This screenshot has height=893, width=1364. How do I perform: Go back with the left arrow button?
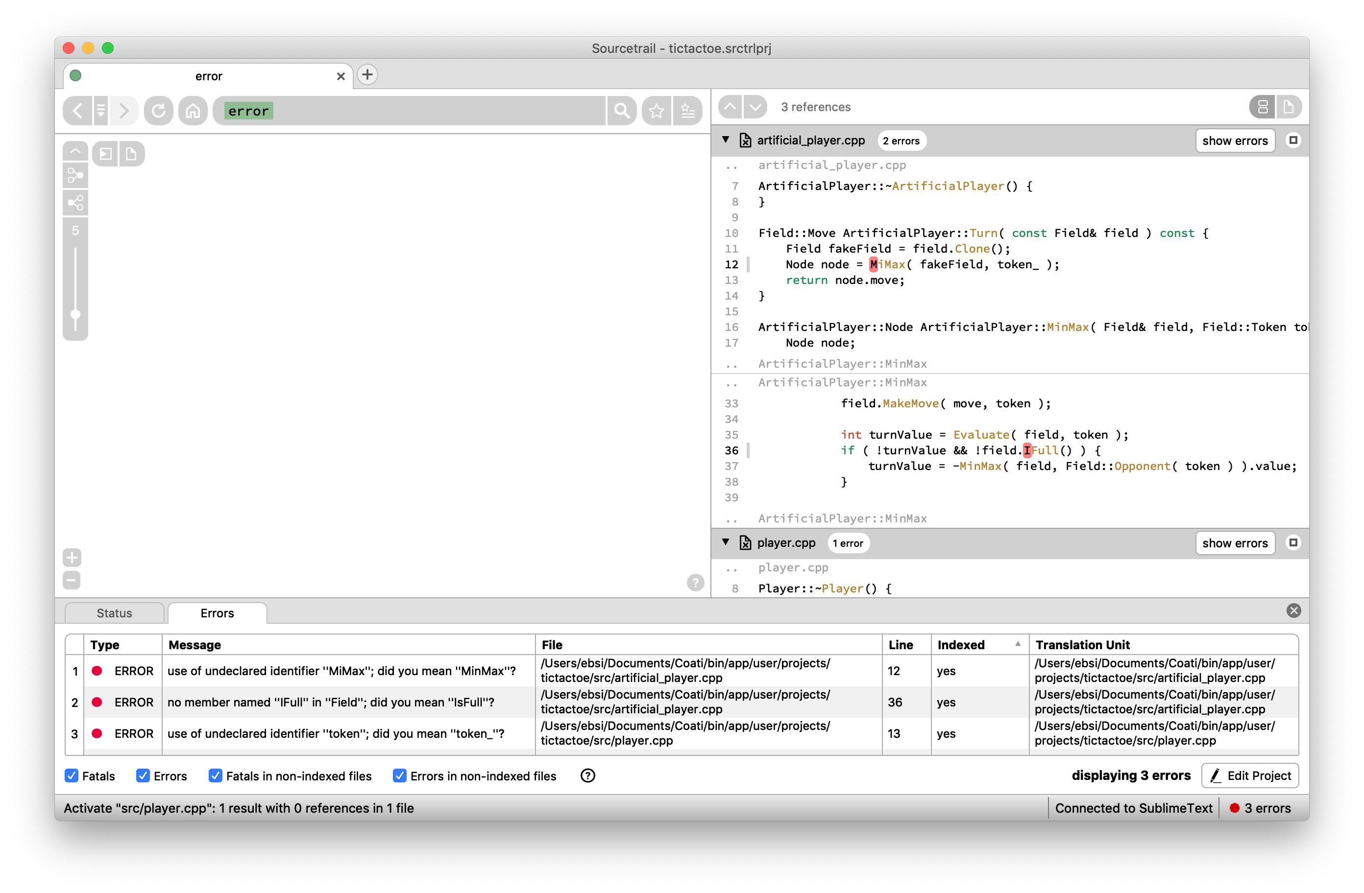[x=78, y=110]
